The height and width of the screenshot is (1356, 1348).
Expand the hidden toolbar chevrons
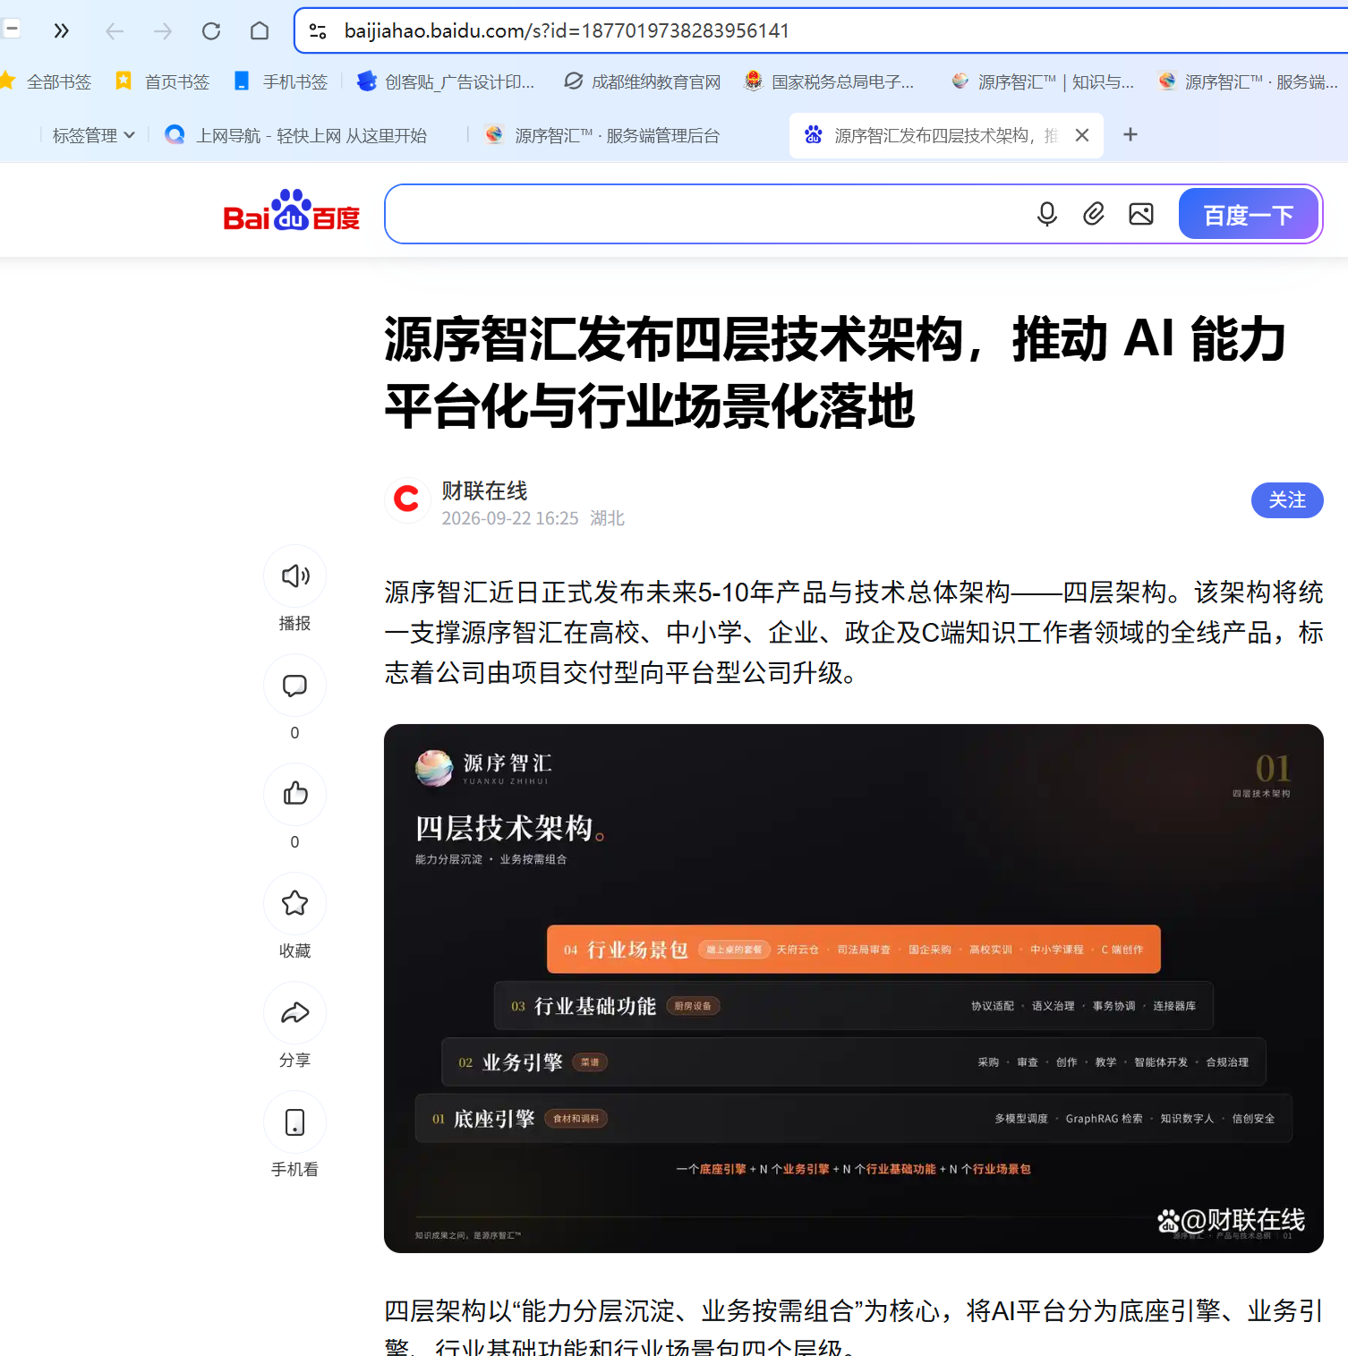coord(61,31)
